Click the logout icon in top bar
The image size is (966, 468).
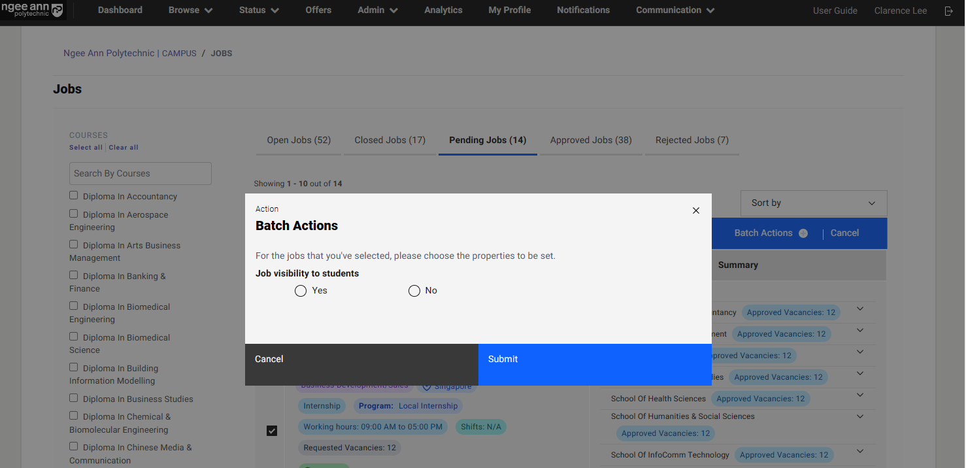click(x=948, y=10)
